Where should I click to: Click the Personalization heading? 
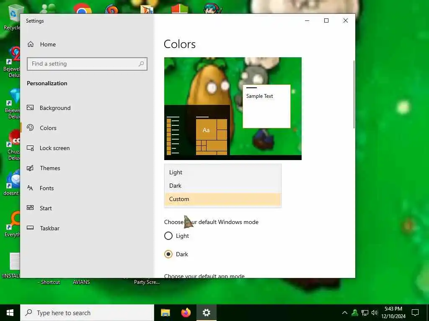coord(47,83)
